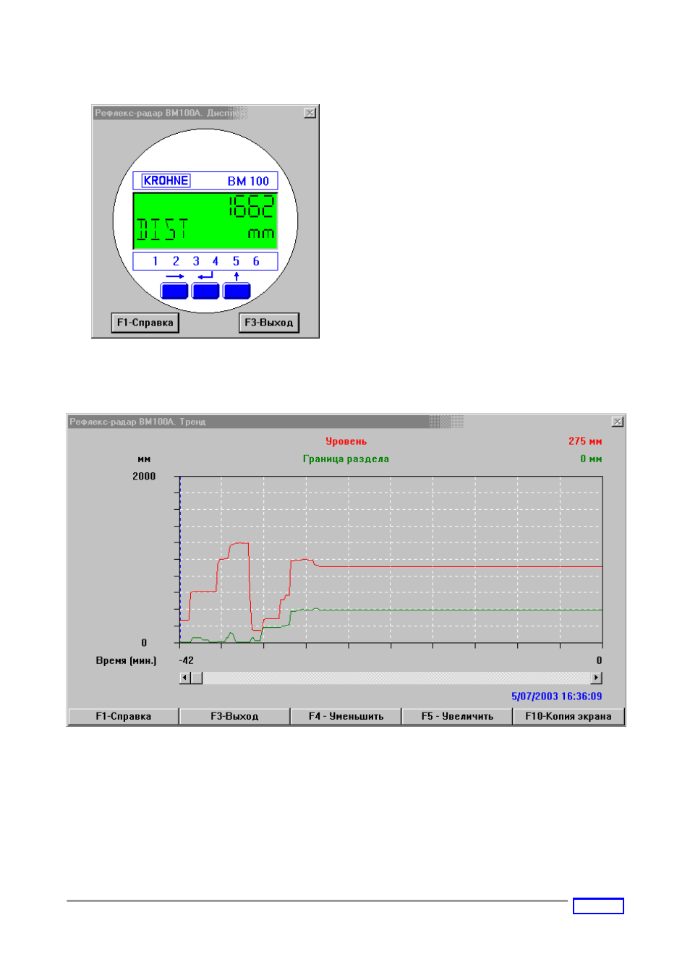
Task: Click the blue page number box
Action: pyautogui.click(x=598, y=906)
